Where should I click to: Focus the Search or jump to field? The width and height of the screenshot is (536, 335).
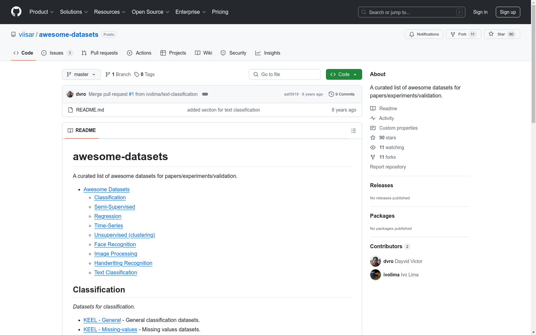point(412,12)
